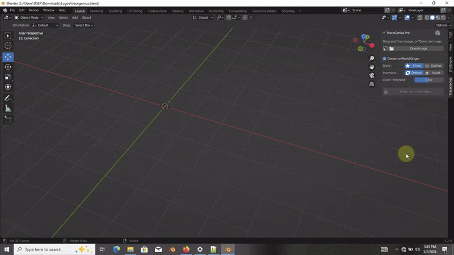The width and height of the screenshot is (454, 255).
Task: Pick the Annotate pencil tool
Action: (x=8, y=98)
